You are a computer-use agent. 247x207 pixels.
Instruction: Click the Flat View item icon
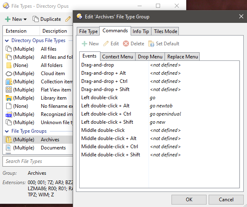coord(9,90)
